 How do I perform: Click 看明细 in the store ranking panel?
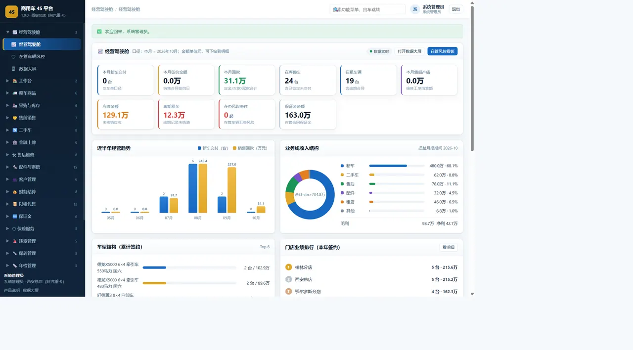pos(449,247)
